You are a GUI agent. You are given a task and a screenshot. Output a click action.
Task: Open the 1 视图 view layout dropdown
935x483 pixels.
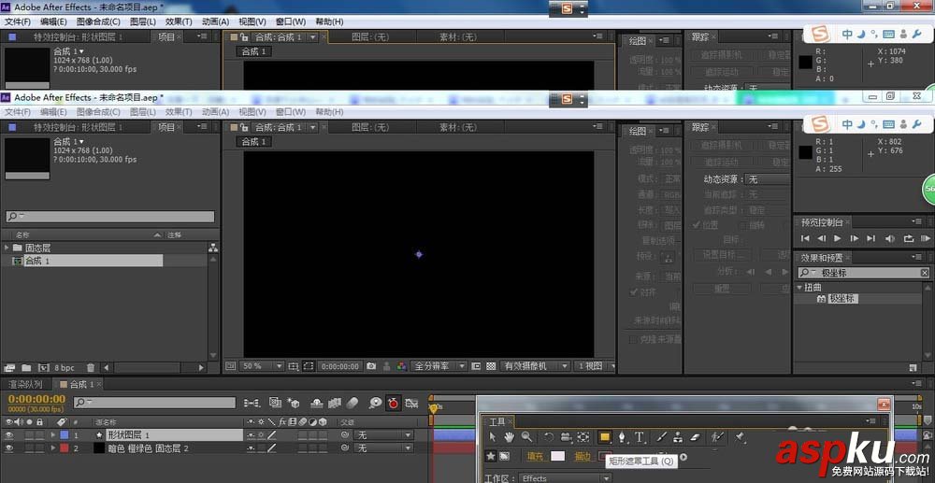(594, 366)
